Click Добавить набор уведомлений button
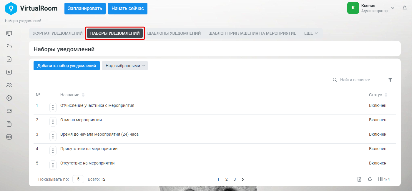 coord(67,66)
